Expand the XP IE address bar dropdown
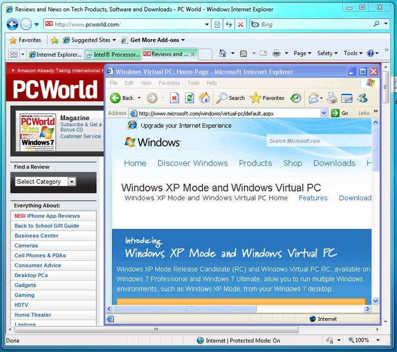Screen dimensions: 397x352 pyautogui.click(x=324, y=113)
